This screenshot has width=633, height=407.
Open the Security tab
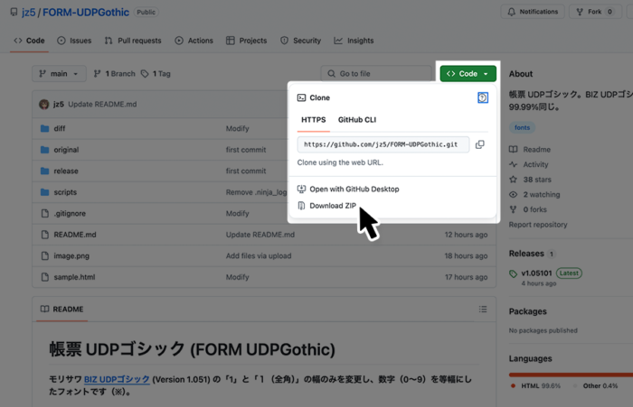click(301, 41)
